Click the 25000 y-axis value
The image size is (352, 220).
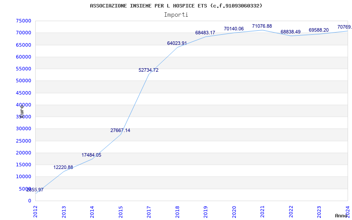(x=24, y=141)
